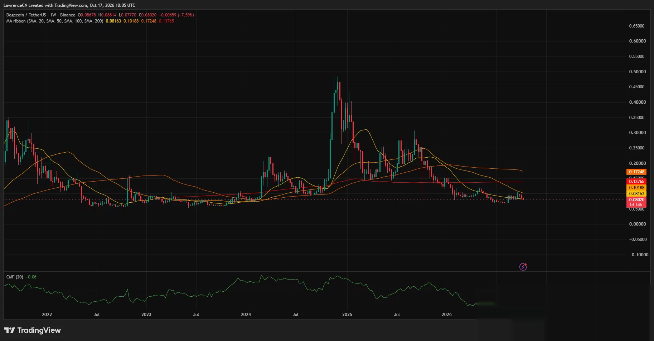Click the low price value L0.07770

pos(127,15)
